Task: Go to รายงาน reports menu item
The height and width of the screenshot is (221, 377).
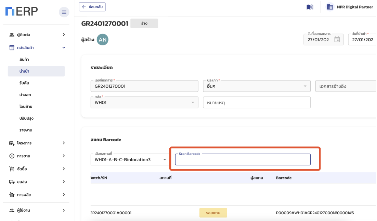Action: coord(26,130)
